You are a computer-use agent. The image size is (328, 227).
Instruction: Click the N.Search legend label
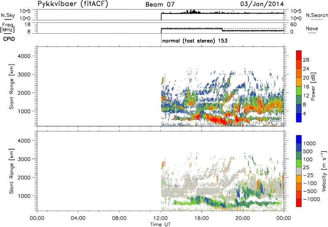pos(317,15)
